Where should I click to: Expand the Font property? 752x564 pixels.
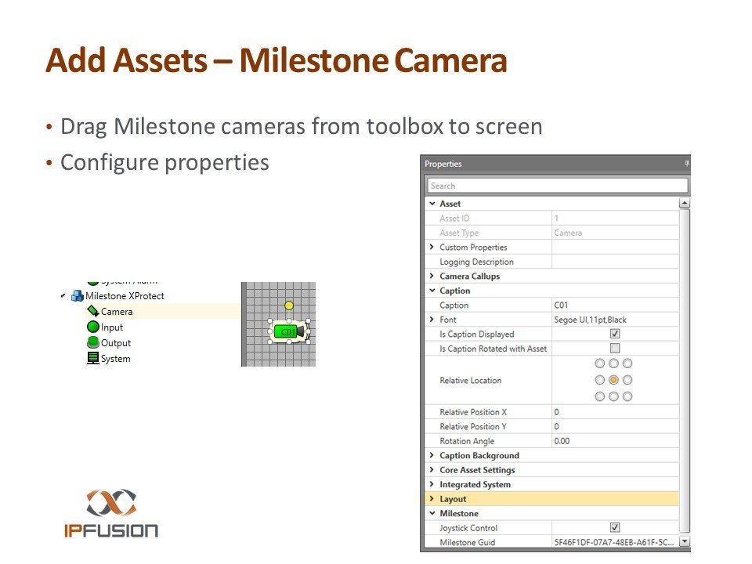[432, 320]
